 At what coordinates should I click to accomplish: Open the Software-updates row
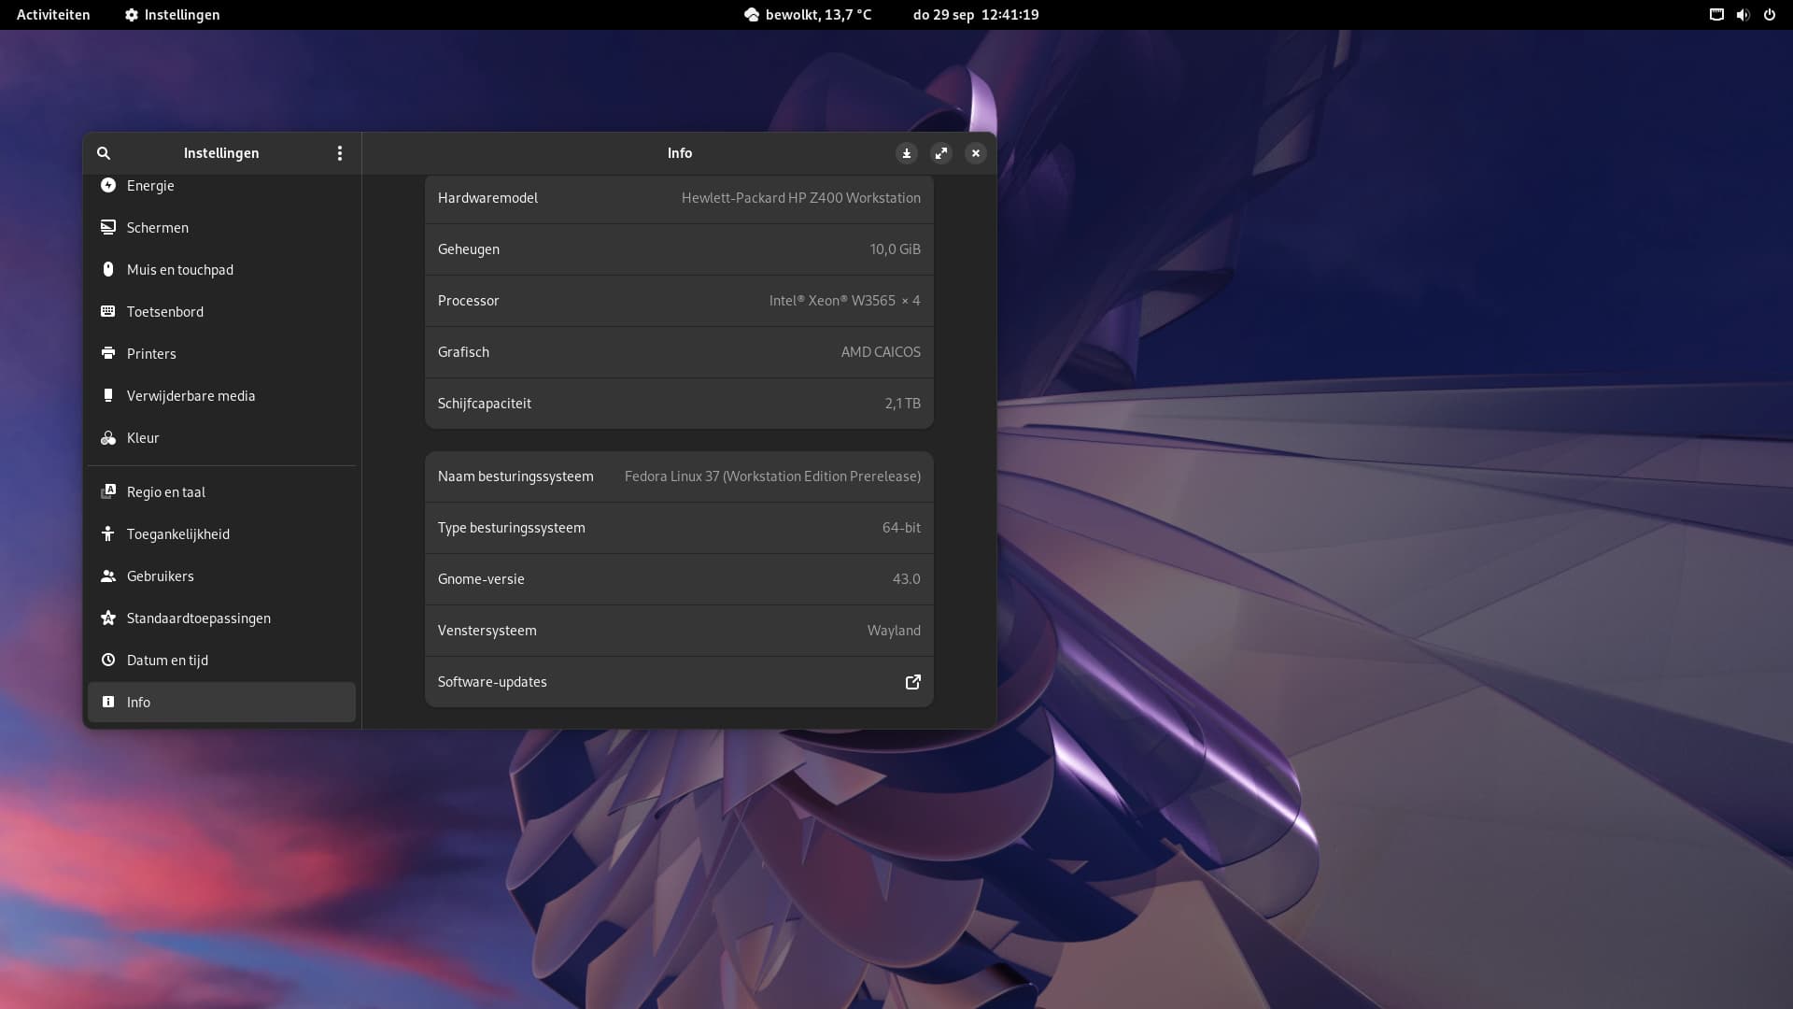679,682
